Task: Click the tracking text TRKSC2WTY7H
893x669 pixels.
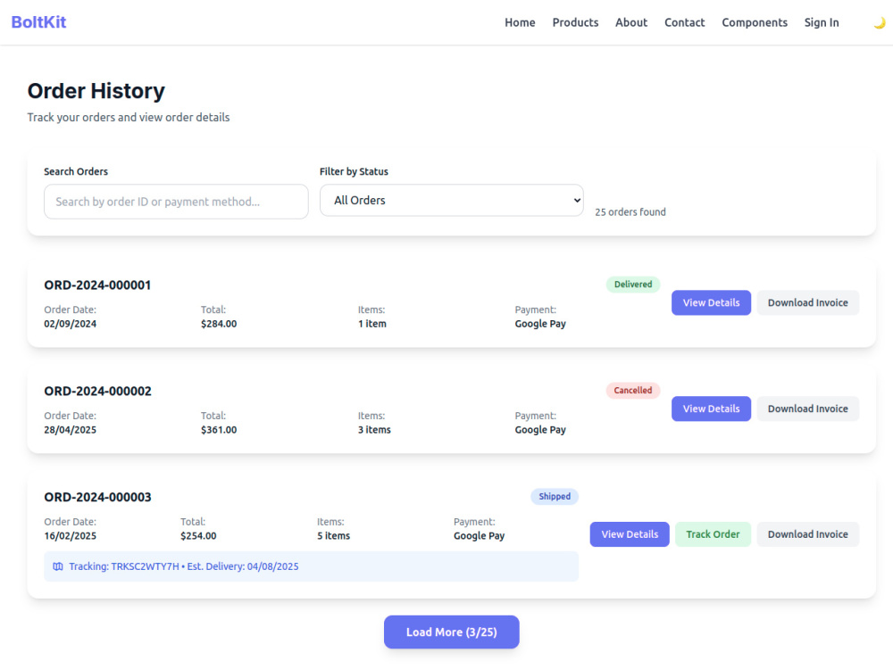Action: coord(145,566)
